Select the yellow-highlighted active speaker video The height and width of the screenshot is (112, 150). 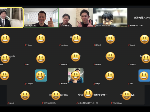point(12,17)
